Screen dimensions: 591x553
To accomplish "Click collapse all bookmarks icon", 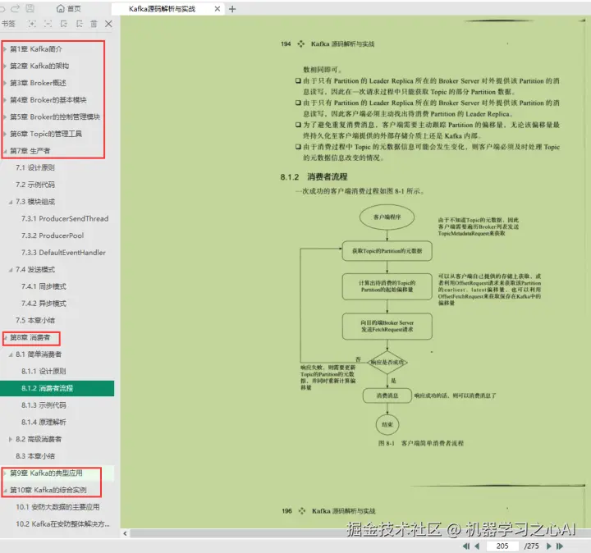I will (x=48, y=24).
